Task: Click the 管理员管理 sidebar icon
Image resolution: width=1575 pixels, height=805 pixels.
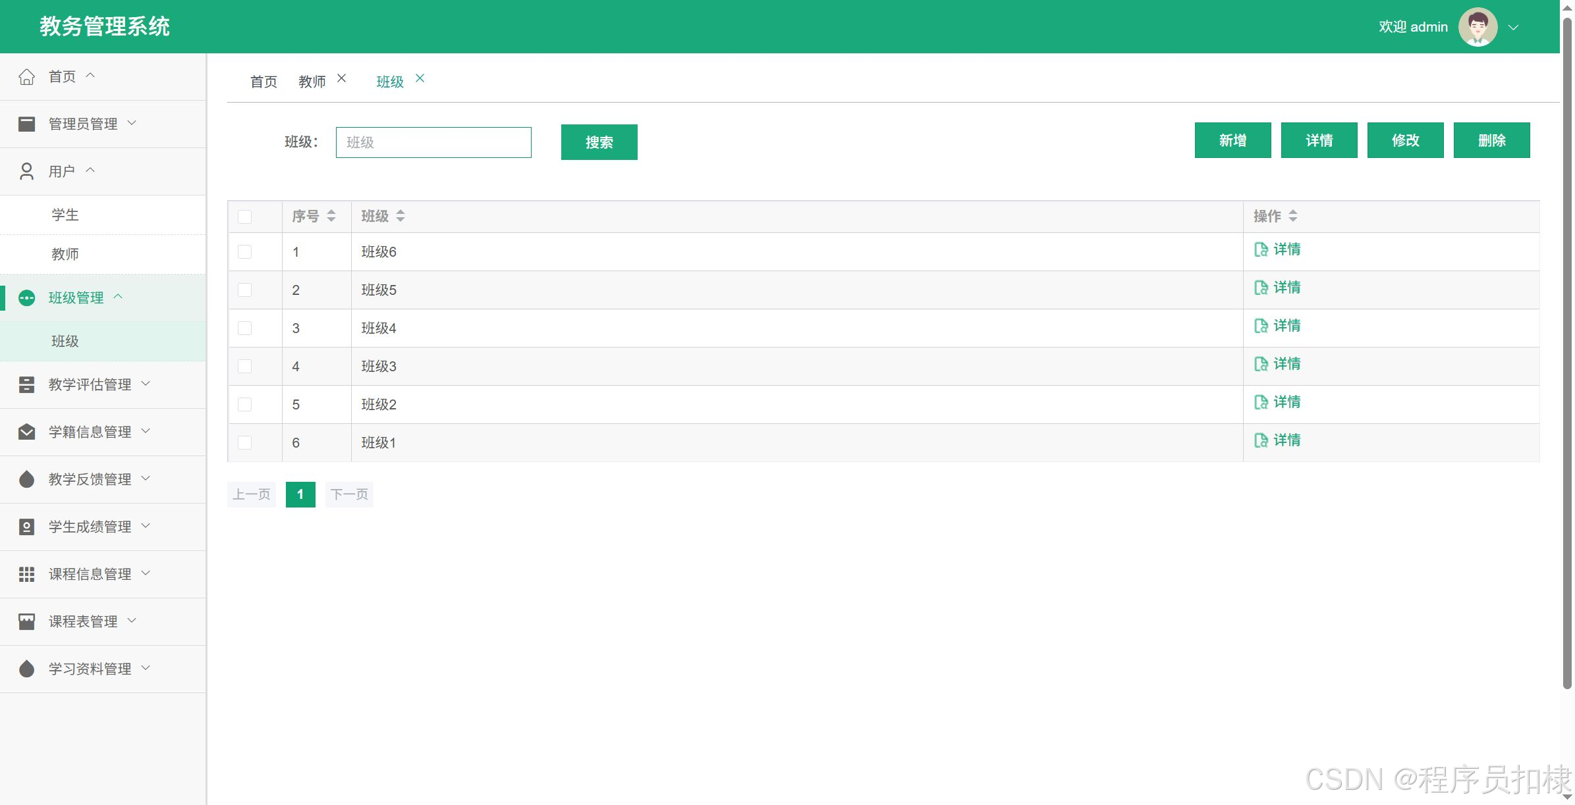Action: (26, 124)
